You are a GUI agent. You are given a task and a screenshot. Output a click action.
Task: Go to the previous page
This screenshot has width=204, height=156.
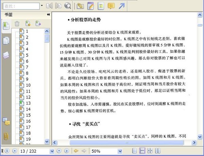pyautogui.click(x=15, y=151)
